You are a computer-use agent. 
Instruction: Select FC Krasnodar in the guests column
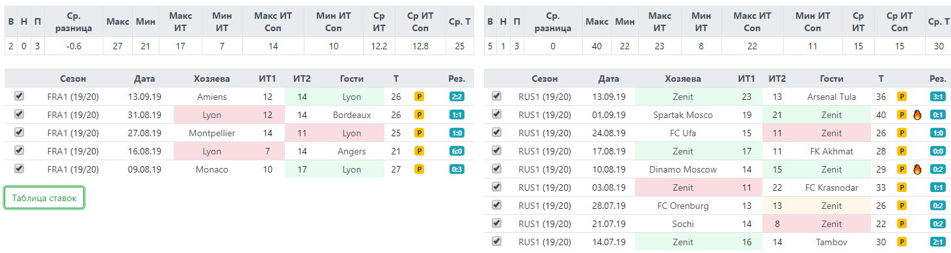[x=831, y=187]
